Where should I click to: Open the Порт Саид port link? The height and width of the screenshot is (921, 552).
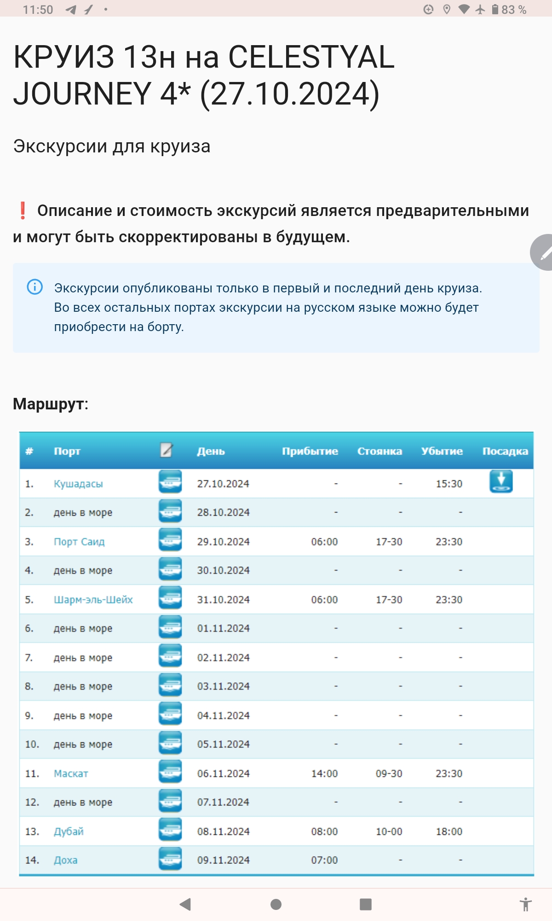(x=79, y=542)
